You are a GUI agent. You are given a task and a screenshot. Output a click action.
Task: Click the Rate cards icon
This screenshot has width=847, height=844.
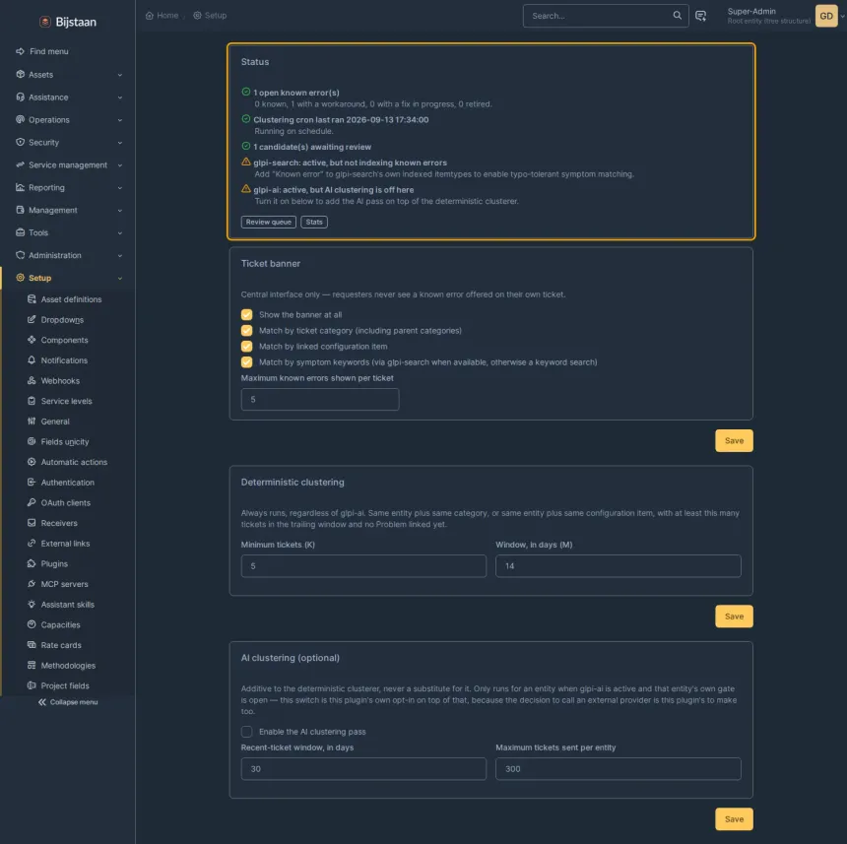tap(32, 645)
